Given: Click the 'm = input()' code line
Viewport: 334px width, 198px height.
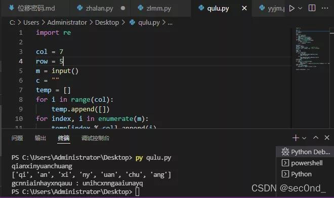Looking at the screenshot, I should point(57,71).
